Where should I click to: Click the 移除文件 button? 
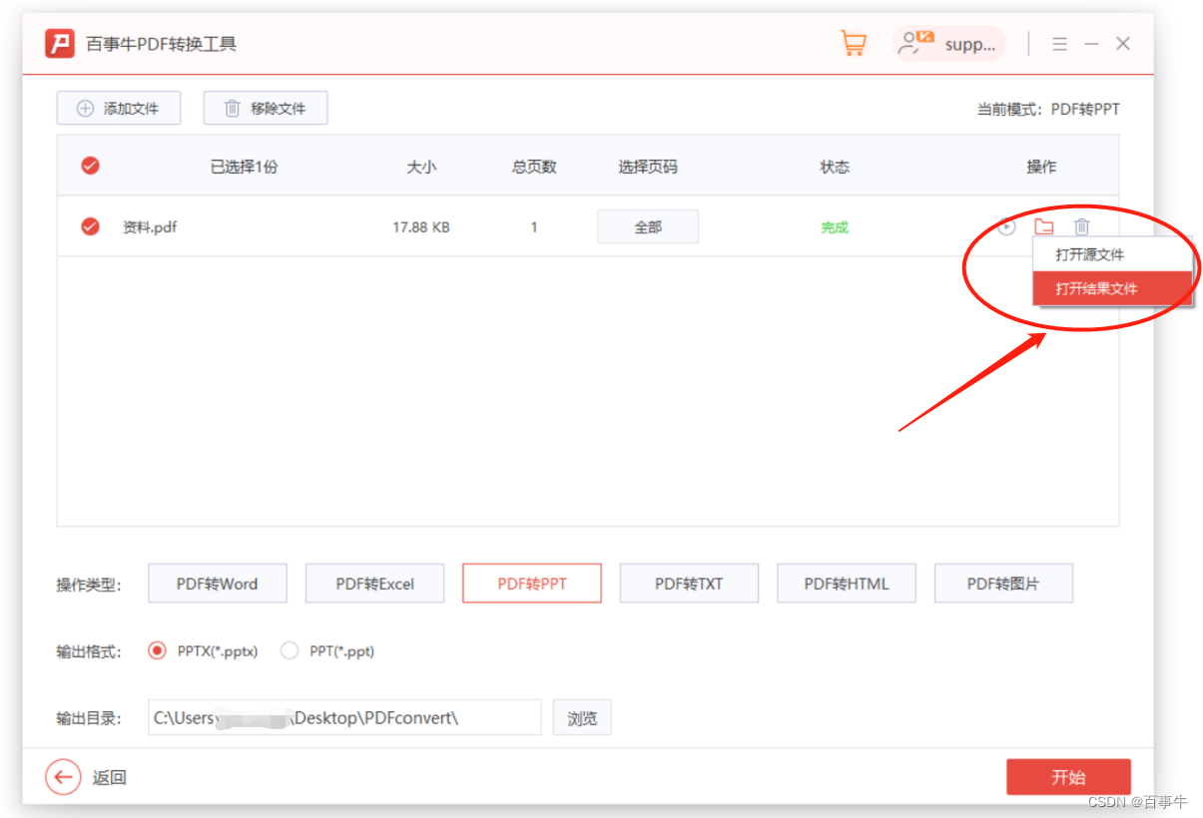(x=266, y=108)
